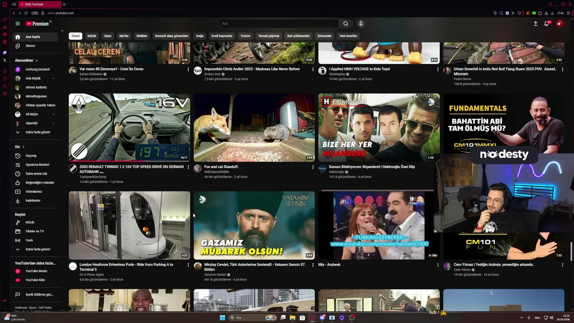Select the Son yüklenenler chip

299,36
